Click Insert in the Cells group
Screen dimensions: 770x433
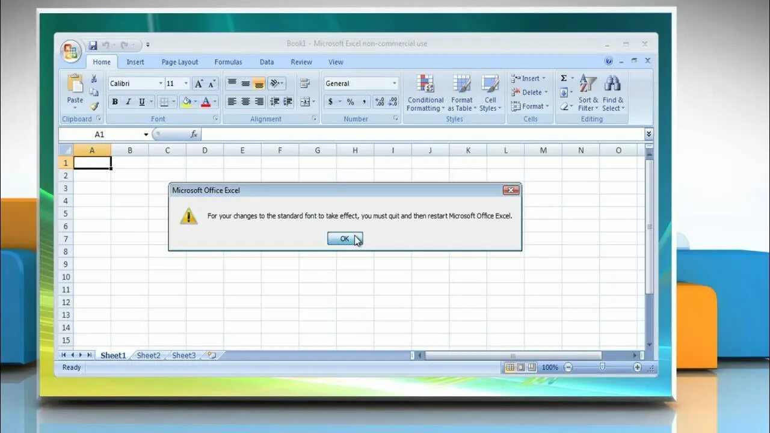pos(529,78)
